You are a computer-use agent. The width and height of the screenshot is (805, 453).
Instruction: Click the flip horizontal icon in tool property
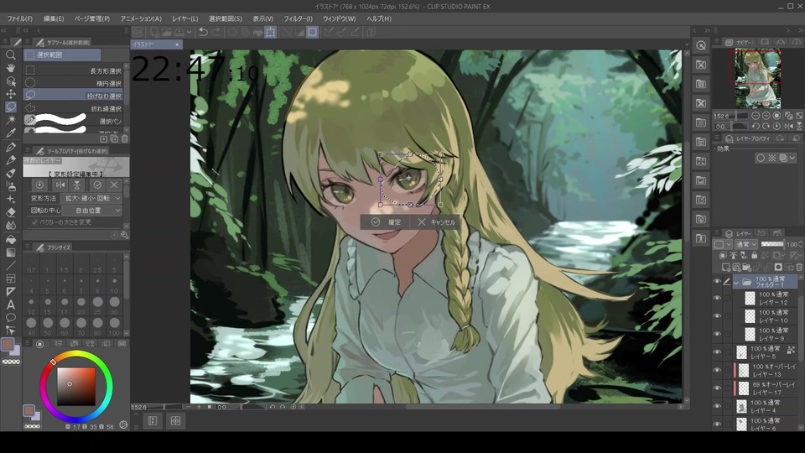click(x=60, y=185)
